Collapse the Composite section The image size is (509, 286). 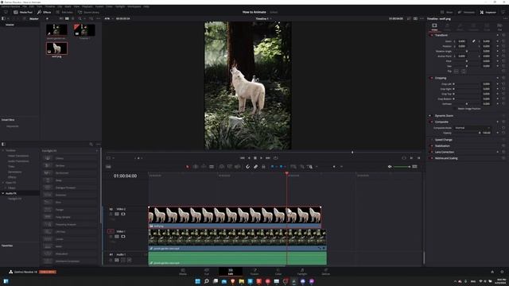coord(441,122)
